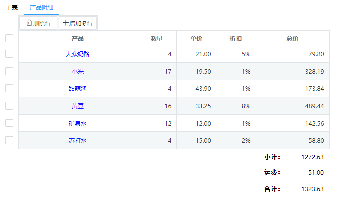Viewport: 343px width, 210px height.
Task: Click the trash icon on 删除行
Action: coord(29,23)
